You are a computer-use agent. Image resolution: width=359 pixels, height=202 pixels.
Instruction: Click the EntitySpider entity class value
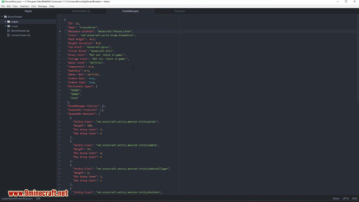tap(127, 122)
